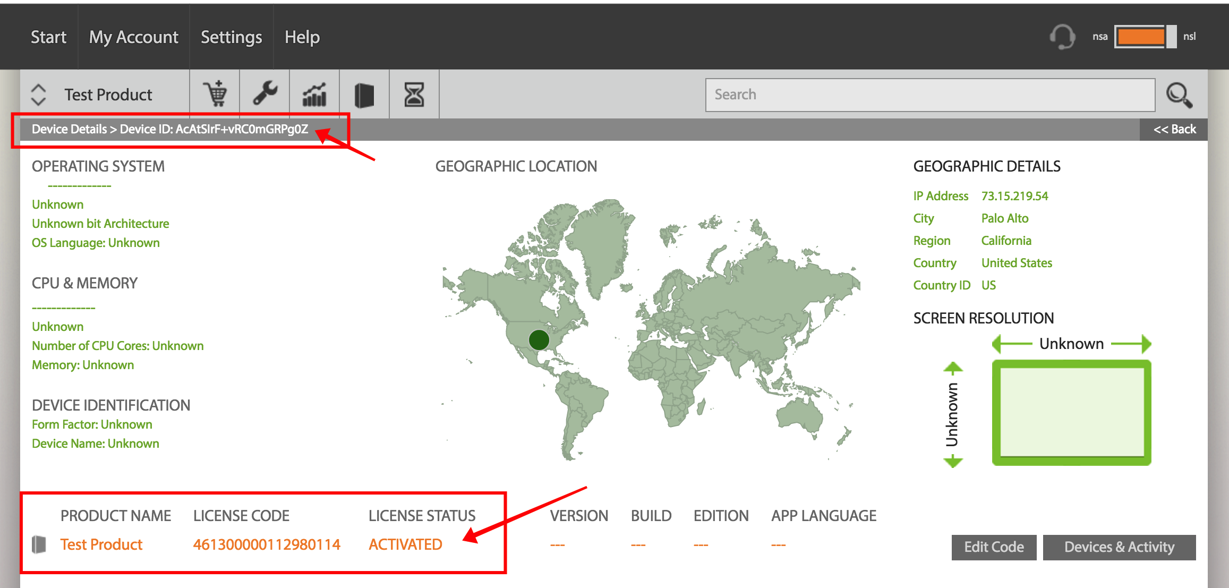Expand the Test Product selector arrows
This screenshot has height=588, width=1229.
click(x=38, y=95)
